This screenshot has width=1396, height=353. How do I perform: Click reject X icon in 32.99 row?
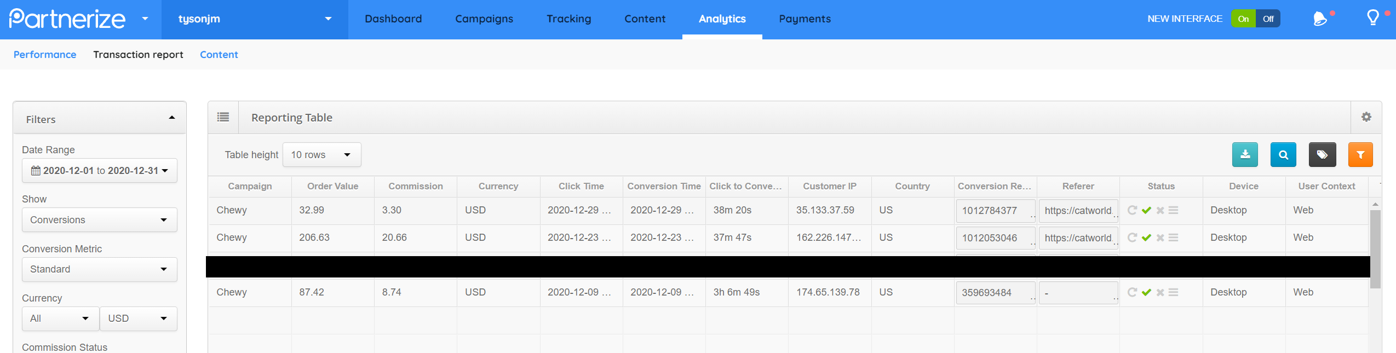pos(1160,210)
